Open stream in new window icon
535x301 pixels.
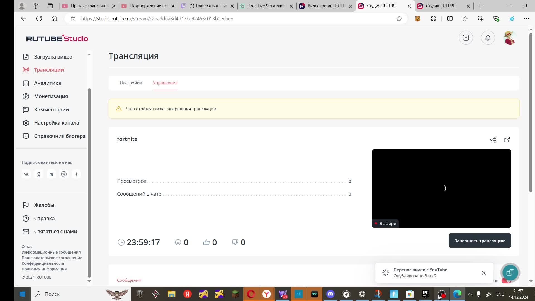pyautogui.click(x=507, y=140)
